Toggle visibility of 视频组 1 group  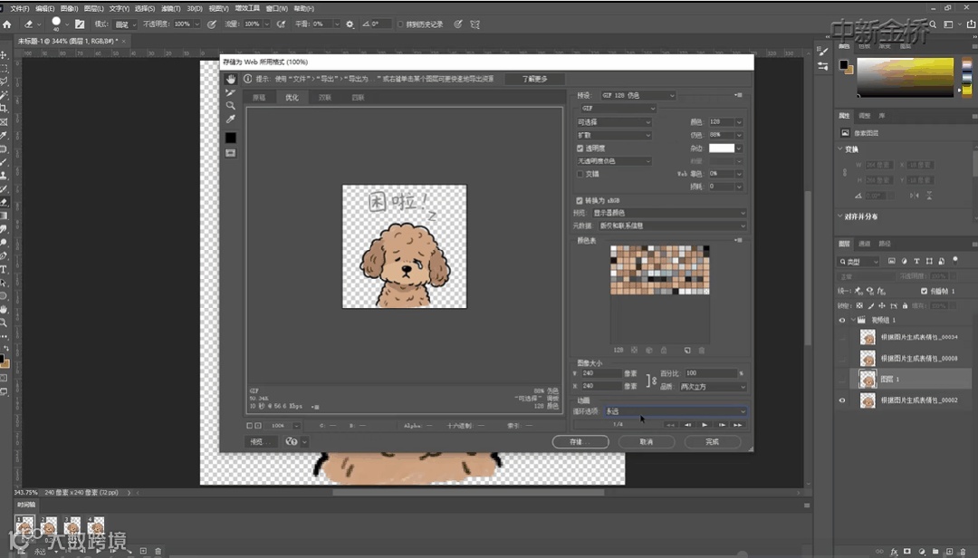[x=842, y=320]
